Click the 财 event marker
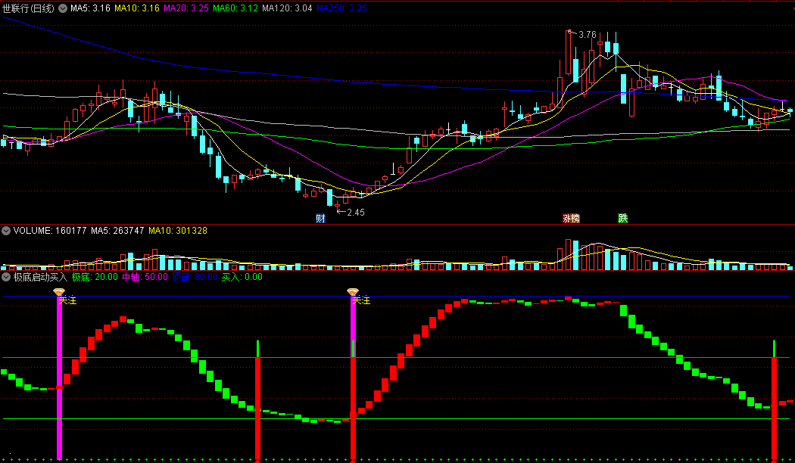This screenshot has width=795, height=463. tap(320, 219)
